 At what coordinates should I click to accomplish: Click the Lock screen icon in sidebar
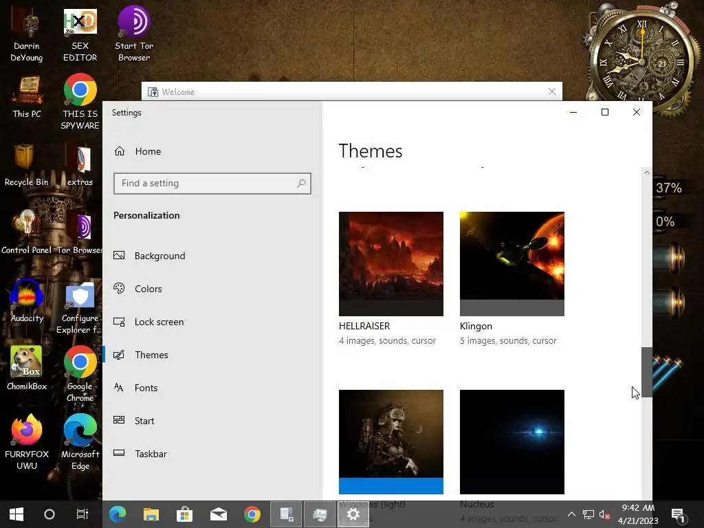[119, 322]
